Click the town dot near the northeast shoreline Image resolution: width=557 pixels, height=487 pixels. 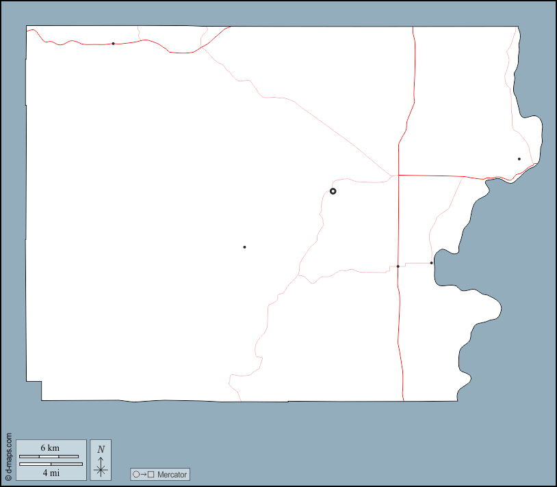pyautogui.click(x=519, y=159)
